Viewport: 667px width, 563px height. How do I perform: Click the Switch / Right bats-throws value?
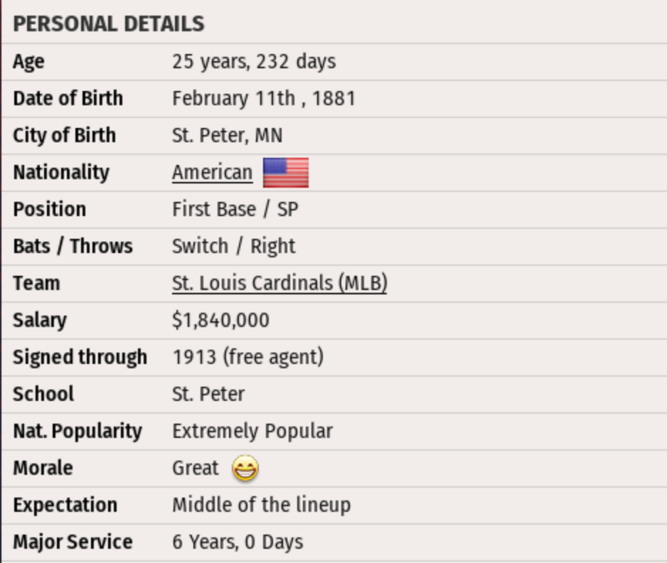click(x=233, y=246)
